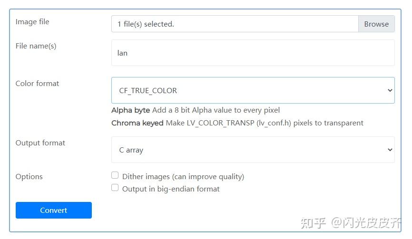The image size is (412, 239).
Task: Tick the big-endian format checkbox
Action: [x=115, y=188]
